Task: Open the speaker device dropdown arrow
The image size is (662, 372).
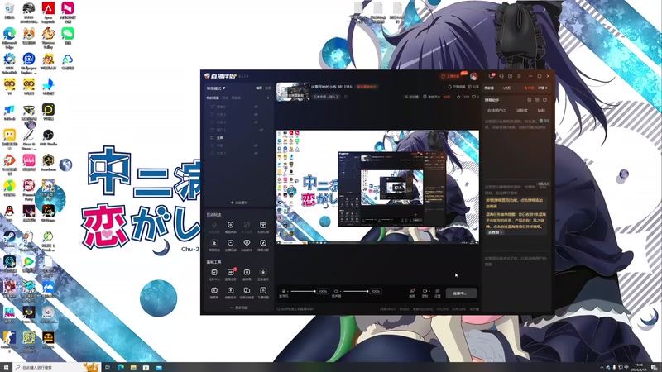Action: pyautogui.click(x=340, y=292)
